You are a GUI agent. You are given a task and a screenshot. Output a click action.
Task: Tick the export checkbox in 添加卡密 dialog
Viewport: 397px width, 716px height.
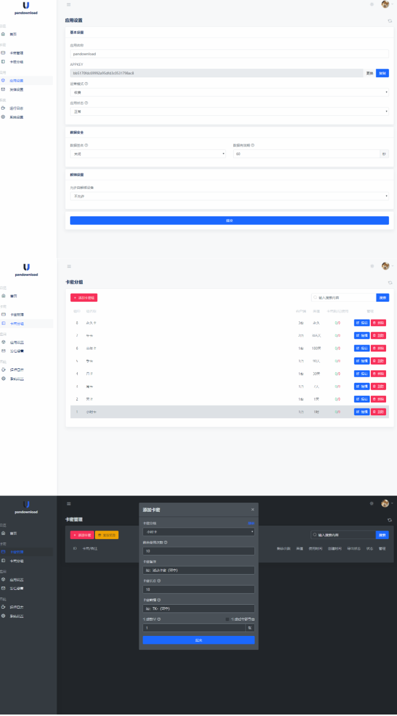point(227,619)
